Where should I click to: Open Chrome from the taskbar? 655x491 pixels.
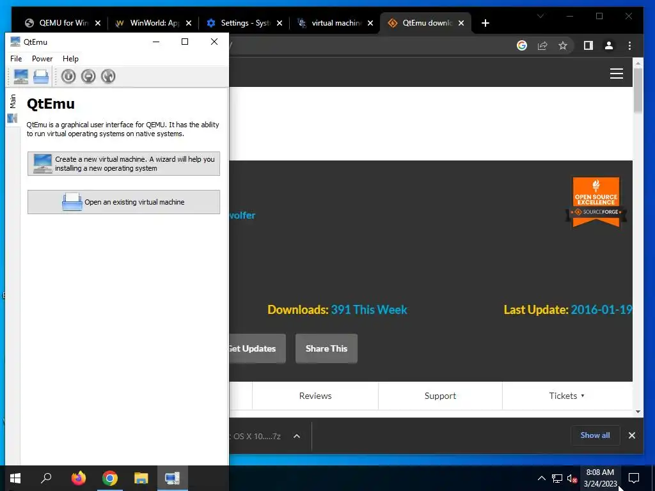(x=110, y=478)
